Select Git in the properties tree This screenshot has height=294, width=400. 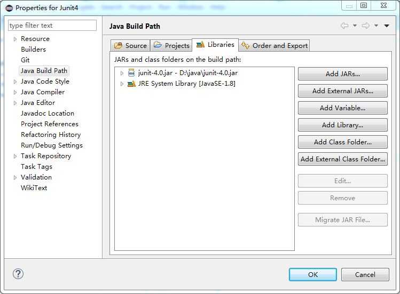pyautogui.click(x=25, y=60)
